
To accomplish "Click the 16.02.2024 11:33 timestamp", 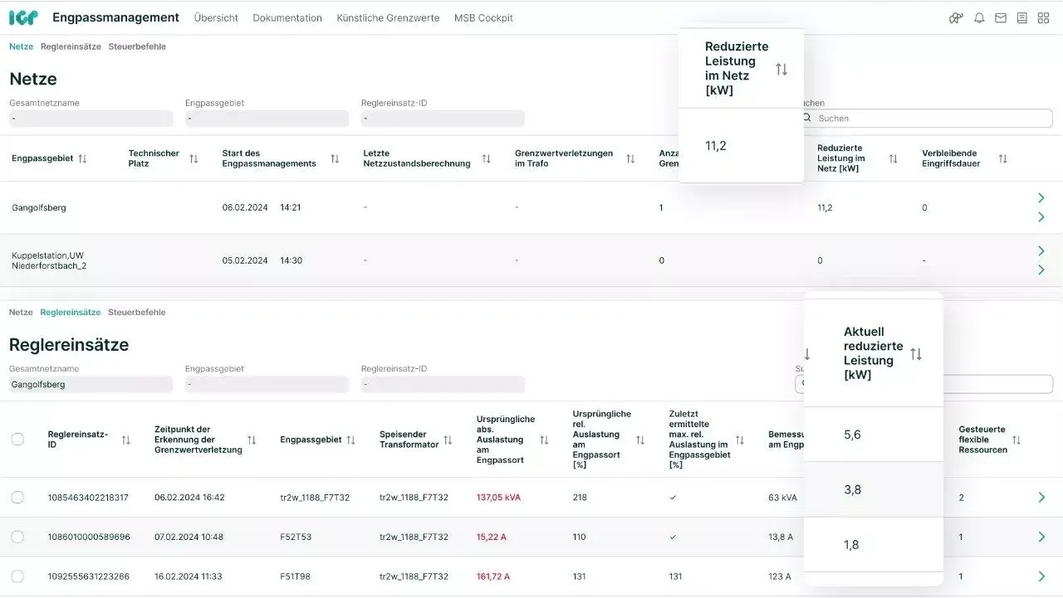I will (x=189, y=576).
